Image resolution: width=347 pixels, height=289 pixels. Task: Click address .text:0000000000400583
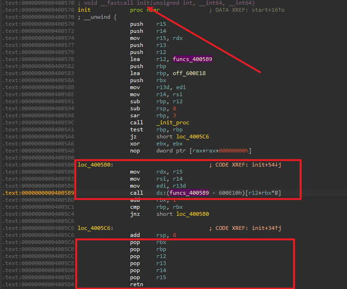[39, 73]
